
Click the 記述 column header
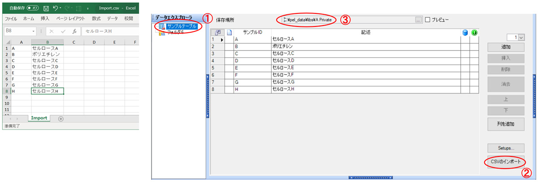(x=366, y=33)
